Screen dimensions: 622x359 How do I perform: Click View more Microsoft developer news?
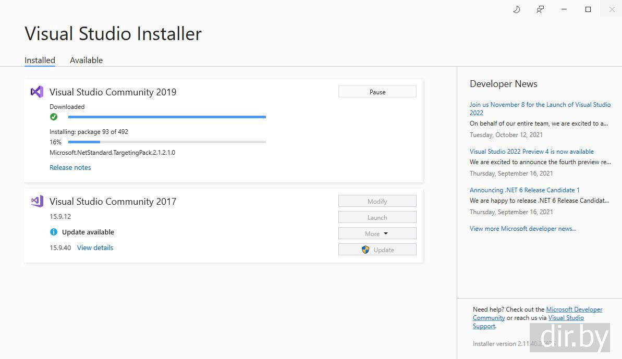coord(523,229)
